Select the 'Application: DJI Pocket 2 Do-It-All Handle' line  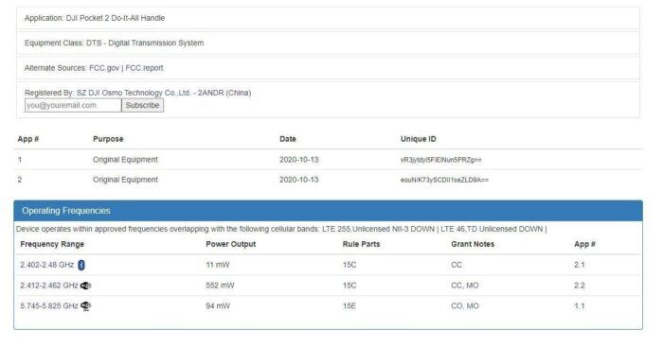pyautogui.click(x=95, y=18)
